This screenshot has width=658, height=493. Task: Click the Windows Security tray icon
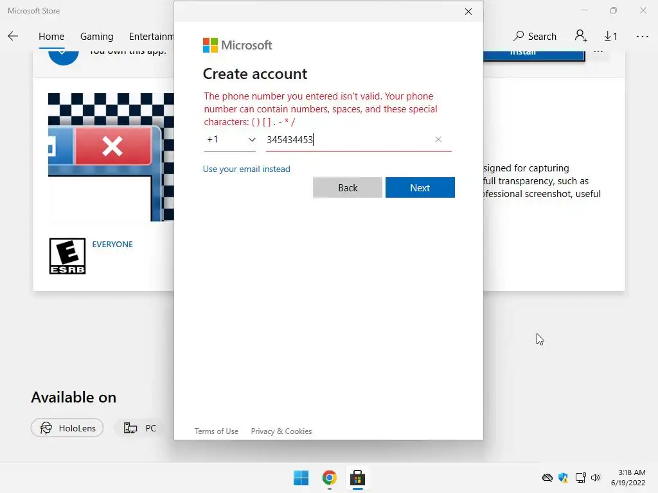click(x=563, y=478)
